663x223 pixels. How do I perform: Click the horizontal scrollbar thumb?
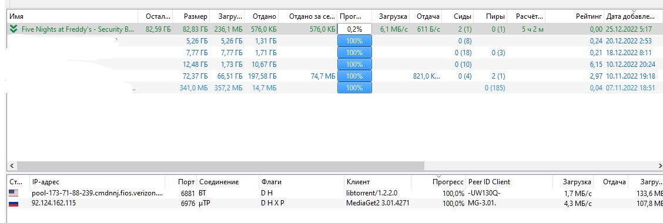pyautogui.click(x=220, y=165)
